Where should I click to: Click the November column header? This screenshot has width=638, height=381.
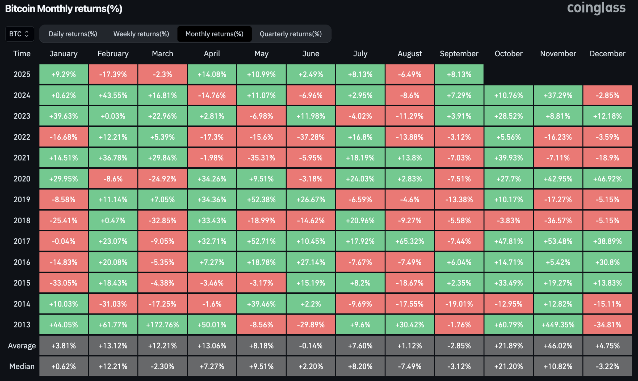pos(558,54)
